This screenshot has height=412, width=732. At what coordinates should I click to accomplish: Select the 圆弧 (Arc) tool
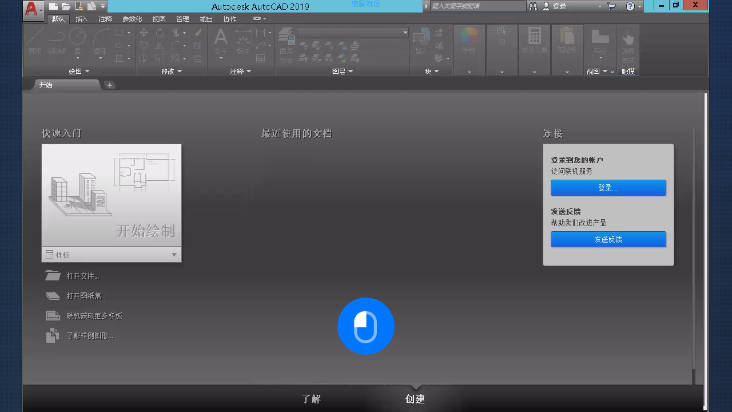(100, 41)
